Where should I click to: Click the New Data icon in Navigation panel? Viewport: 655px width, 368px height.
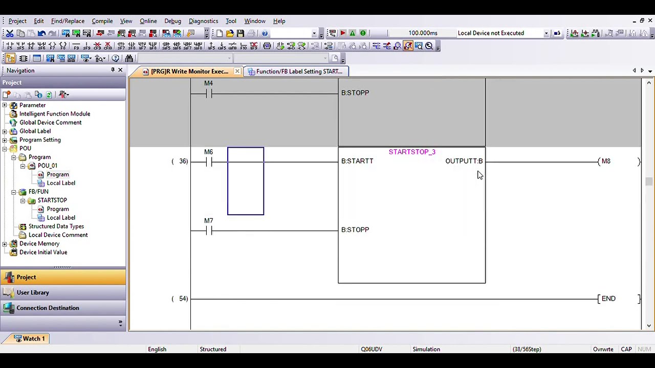[x=6, y=95]
